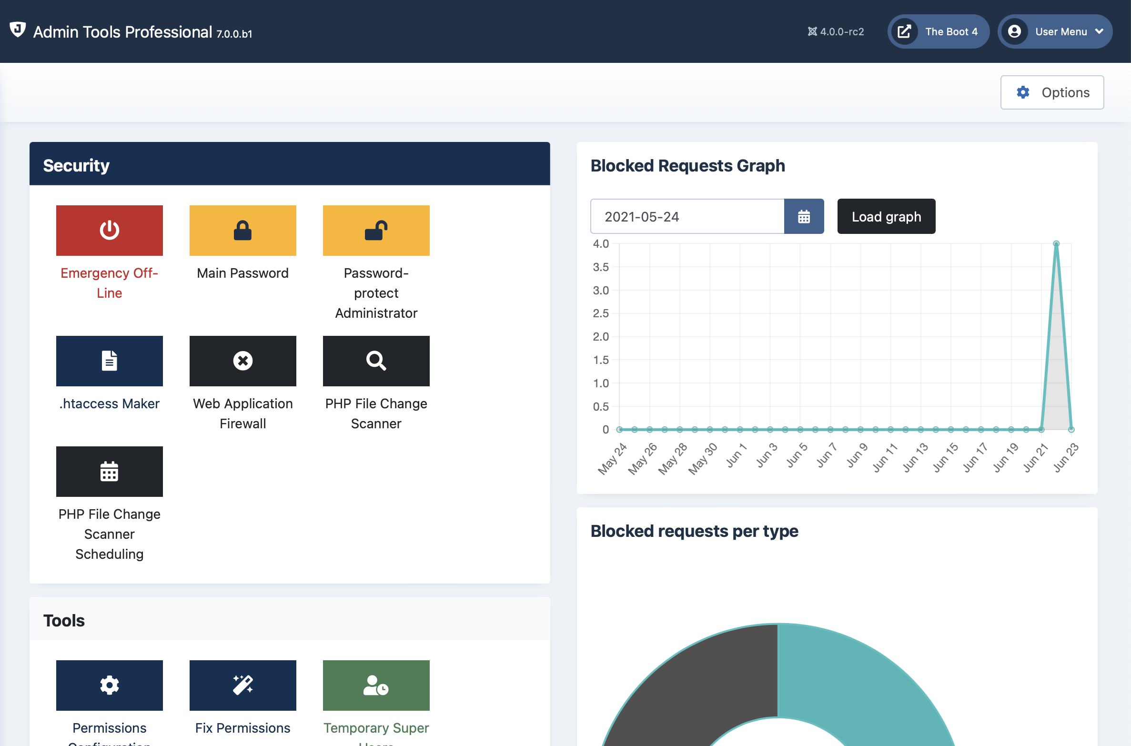
Task: Open Web Application Firewall icon
Action: 242,361
